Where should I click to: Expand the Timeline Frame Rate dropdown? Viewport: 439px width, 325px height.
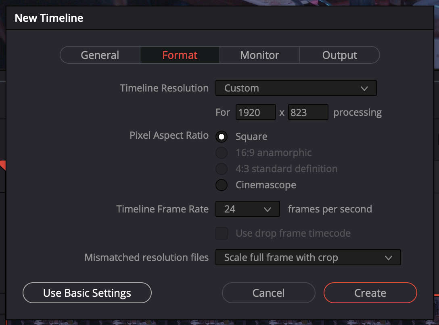coord(247,209)
